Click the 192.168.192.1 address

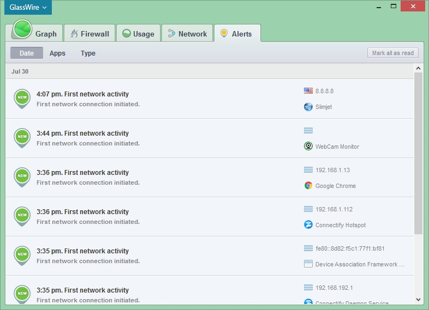click(x=334, y=288)
